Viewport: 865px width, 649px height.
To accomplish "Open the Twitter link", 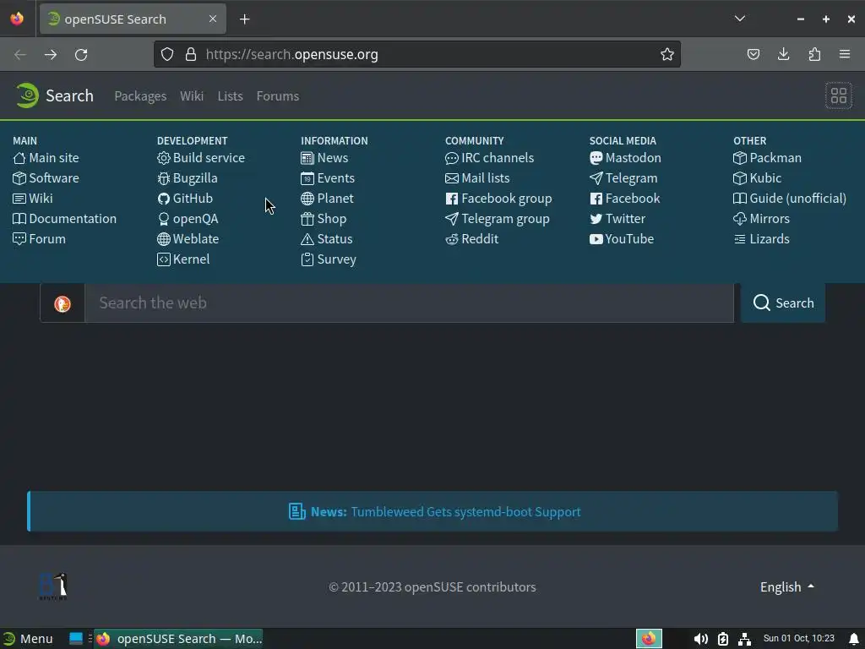I will (x=617, y=219).
